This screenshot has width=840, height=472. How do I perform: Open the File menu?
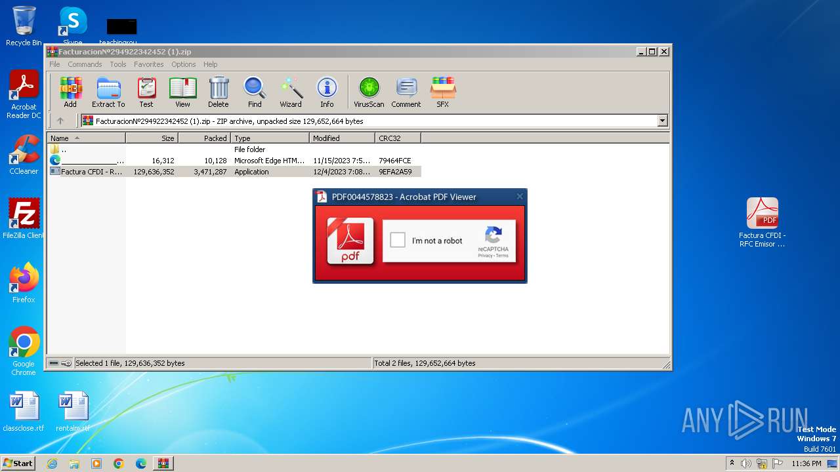tap(54, 64)
